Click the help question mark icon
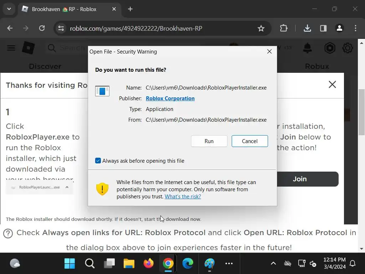Image resolution: width=365 pixels, height=274 pixels. point(8,233)
